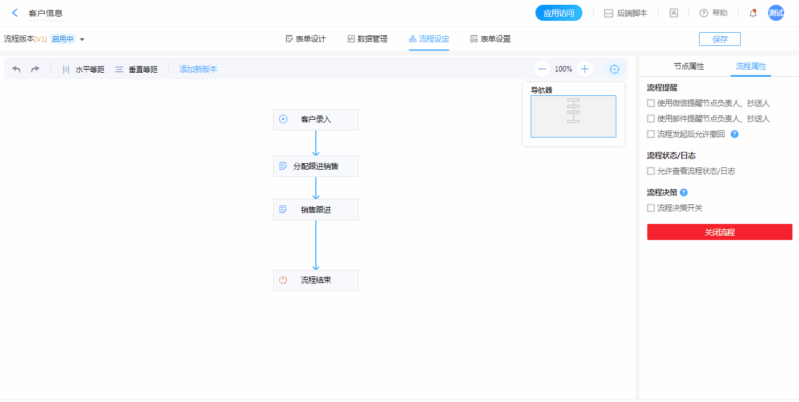Image resolution: width=799 pixels, height=402 pixels.
Task: Switch to the 节点属性 tab
Action: tap(688, 67)
